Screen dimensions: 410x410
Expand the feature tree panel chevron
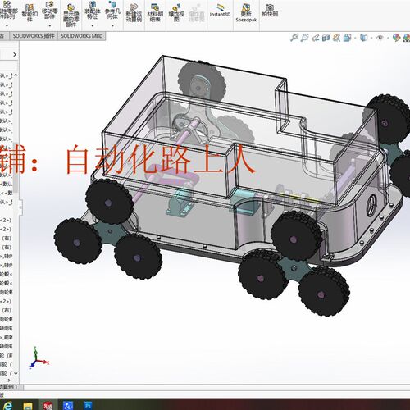(x=15, y=55)
